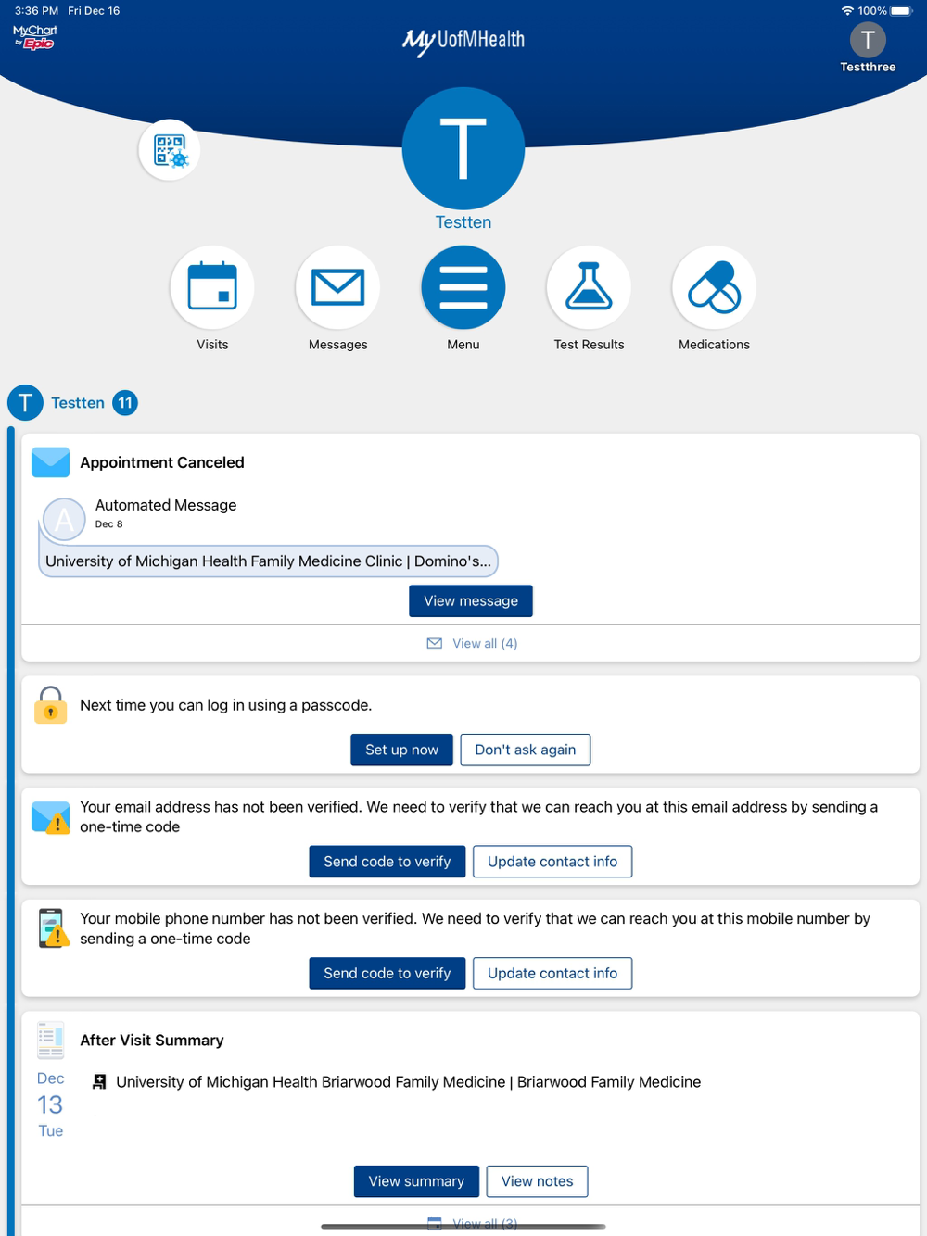
Task: Click Set up now for passcode
Action: click(x=401, y=750)
